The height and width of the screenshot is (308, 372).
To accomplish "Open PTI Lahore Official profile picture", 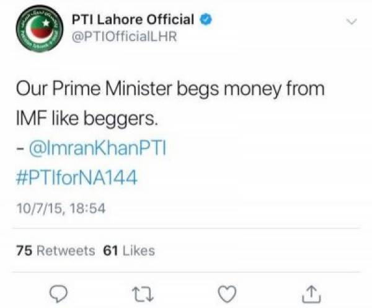I will tap(40, 29).
